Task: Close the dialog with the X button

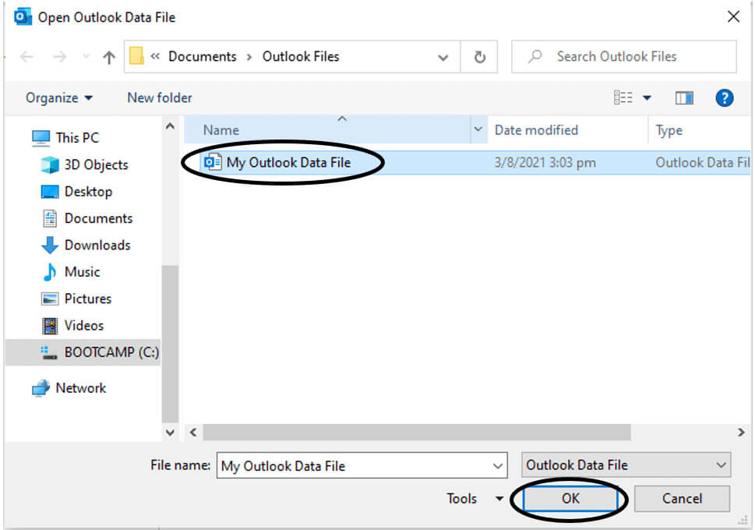Action: [733, 17]
